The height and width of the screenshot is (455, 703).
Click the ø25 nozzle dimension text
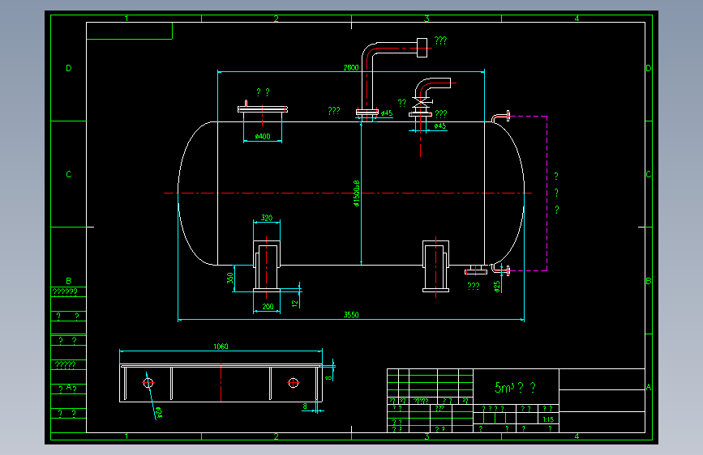coord(497,287)
